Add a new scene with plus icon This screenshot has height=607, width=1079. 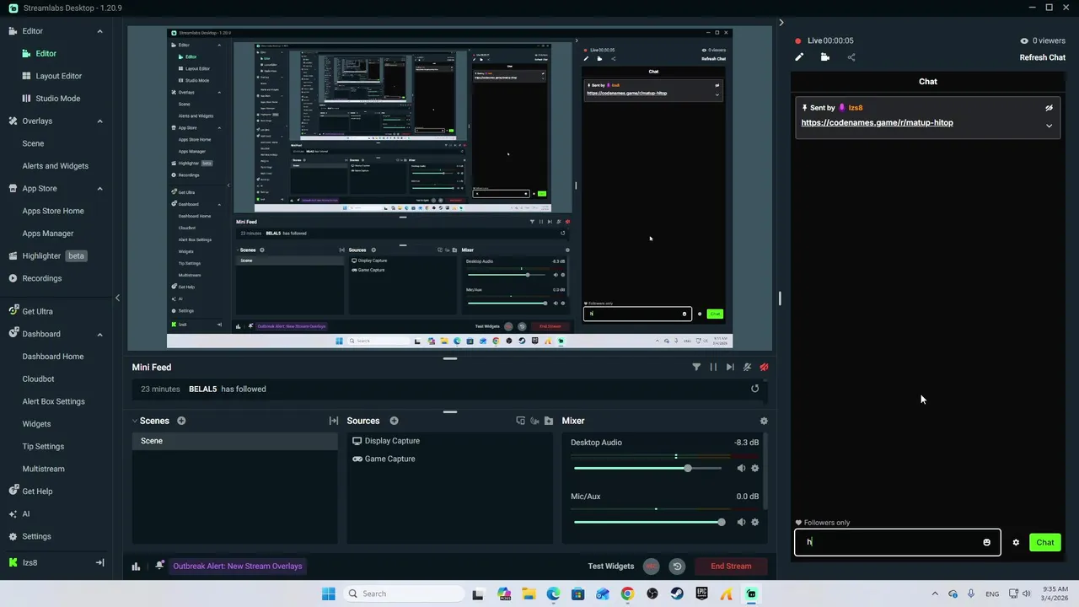181,421
